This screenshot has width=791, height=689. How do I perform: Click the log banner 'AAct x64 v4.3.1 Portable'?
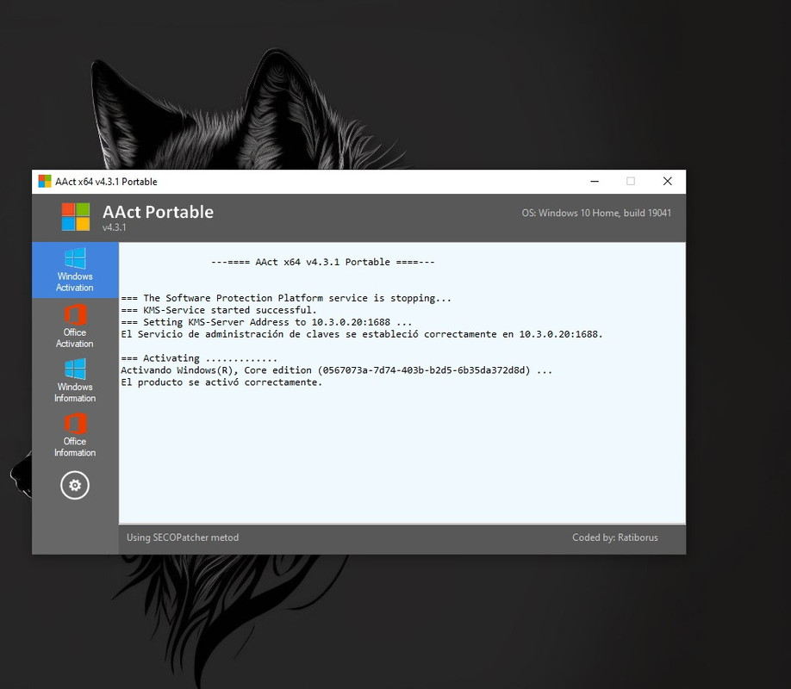click(x=323, y=262)
